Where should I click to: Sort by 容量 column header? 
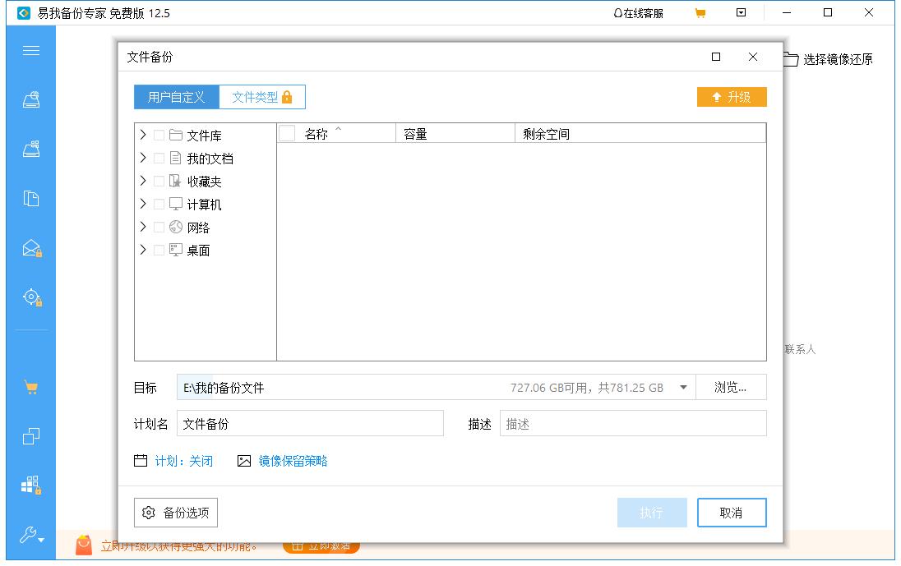(x=455, y=133)
